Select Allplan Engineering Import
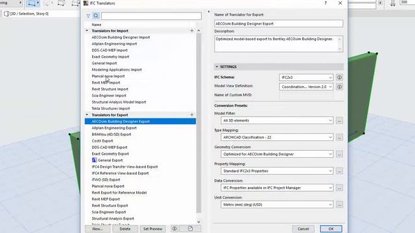The height and width of the screenshot is (233, 415). point(114,44)
